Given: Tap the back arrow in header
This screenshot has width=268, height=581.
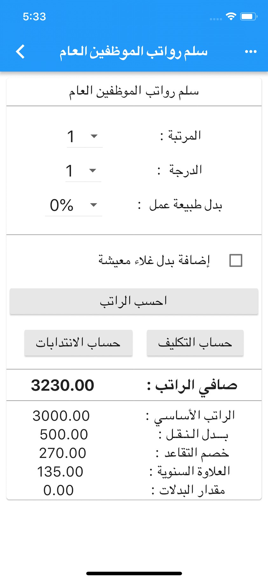Looking at the screenshot, I should pyautogui.click(x=20, y=52).
